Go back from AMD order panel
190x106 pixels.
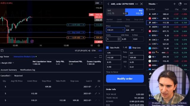pyautogui.click(x=108, y=4)
